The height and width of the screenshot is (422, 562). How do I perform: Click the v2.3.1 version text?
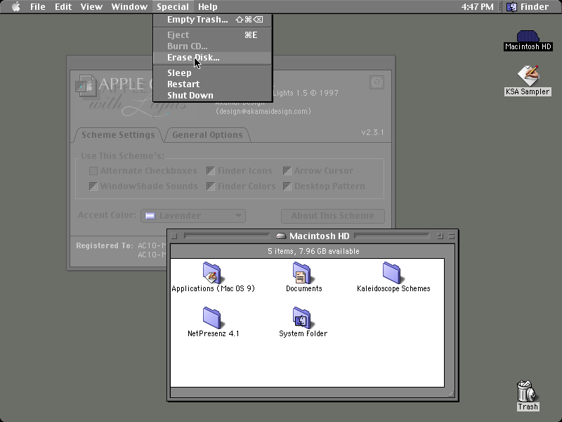pos(373,132)
